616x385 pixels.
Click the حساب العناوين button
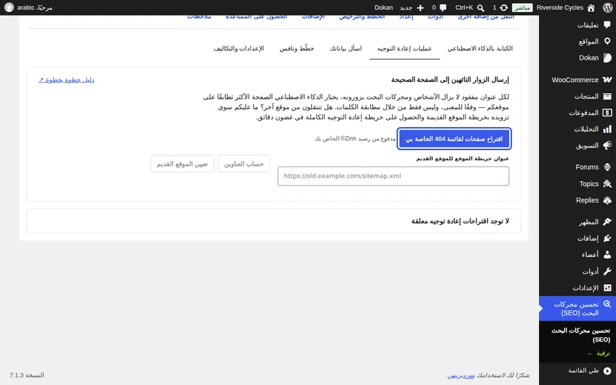(x=244, y=164)
